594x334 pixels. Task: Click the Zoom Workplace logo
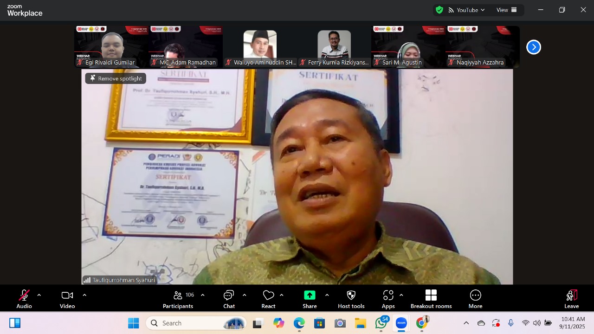pyautogui.click(x=25, y=10)
